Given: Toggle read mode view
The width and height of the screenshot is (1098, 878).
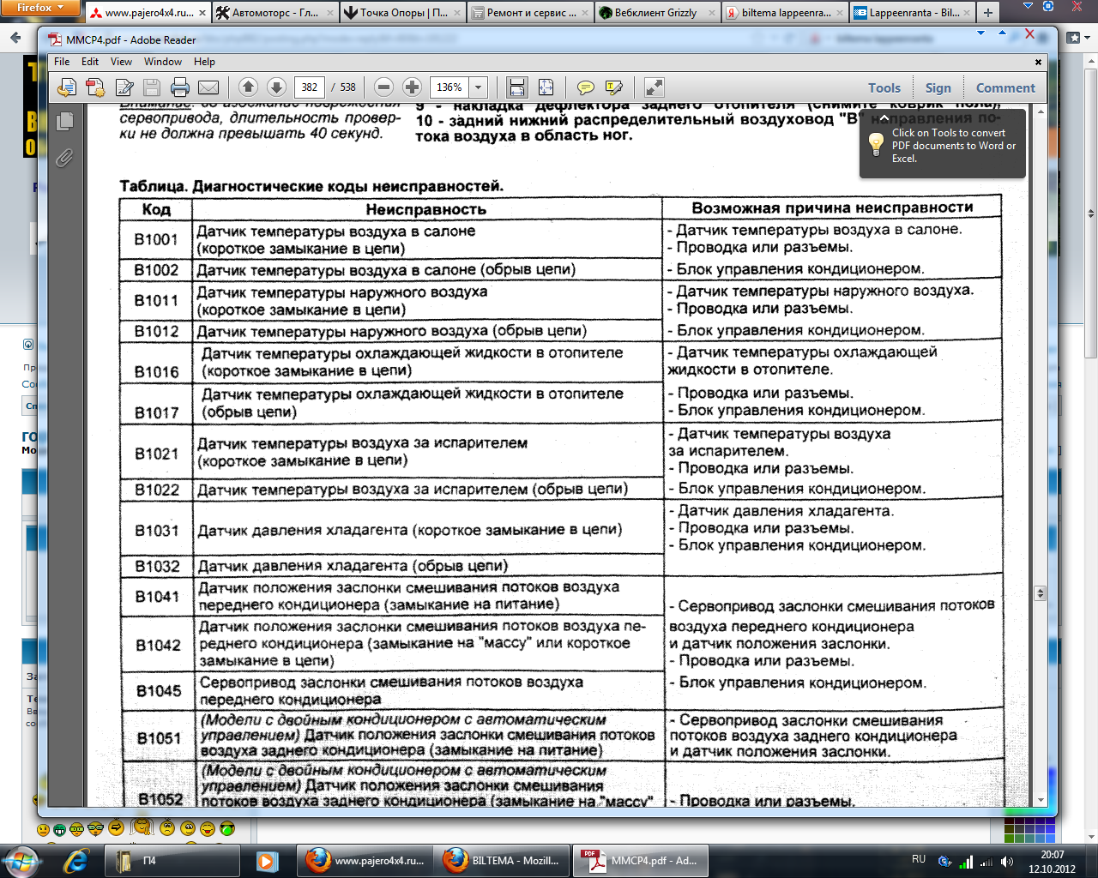Looking at the screenshot, I should click(x=654, y=87).
